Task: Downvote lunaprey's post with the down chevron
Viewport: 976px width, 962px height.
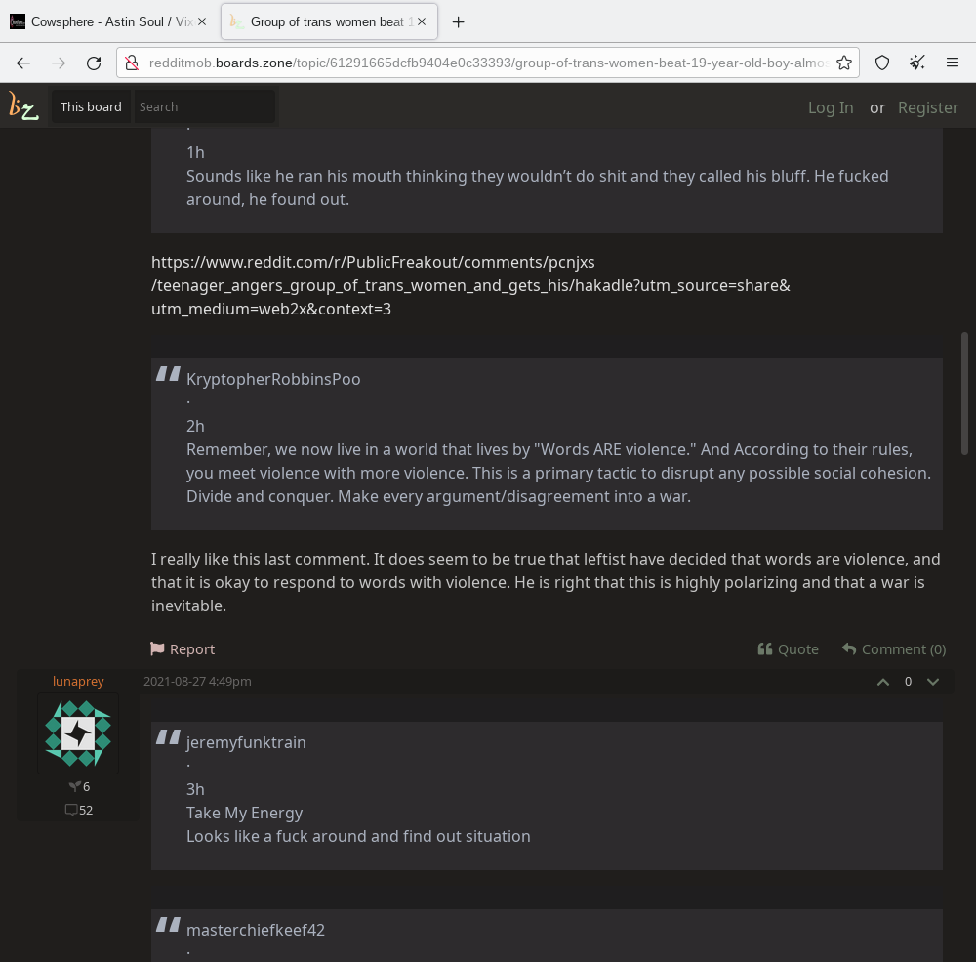Action: tap(932, 682)
